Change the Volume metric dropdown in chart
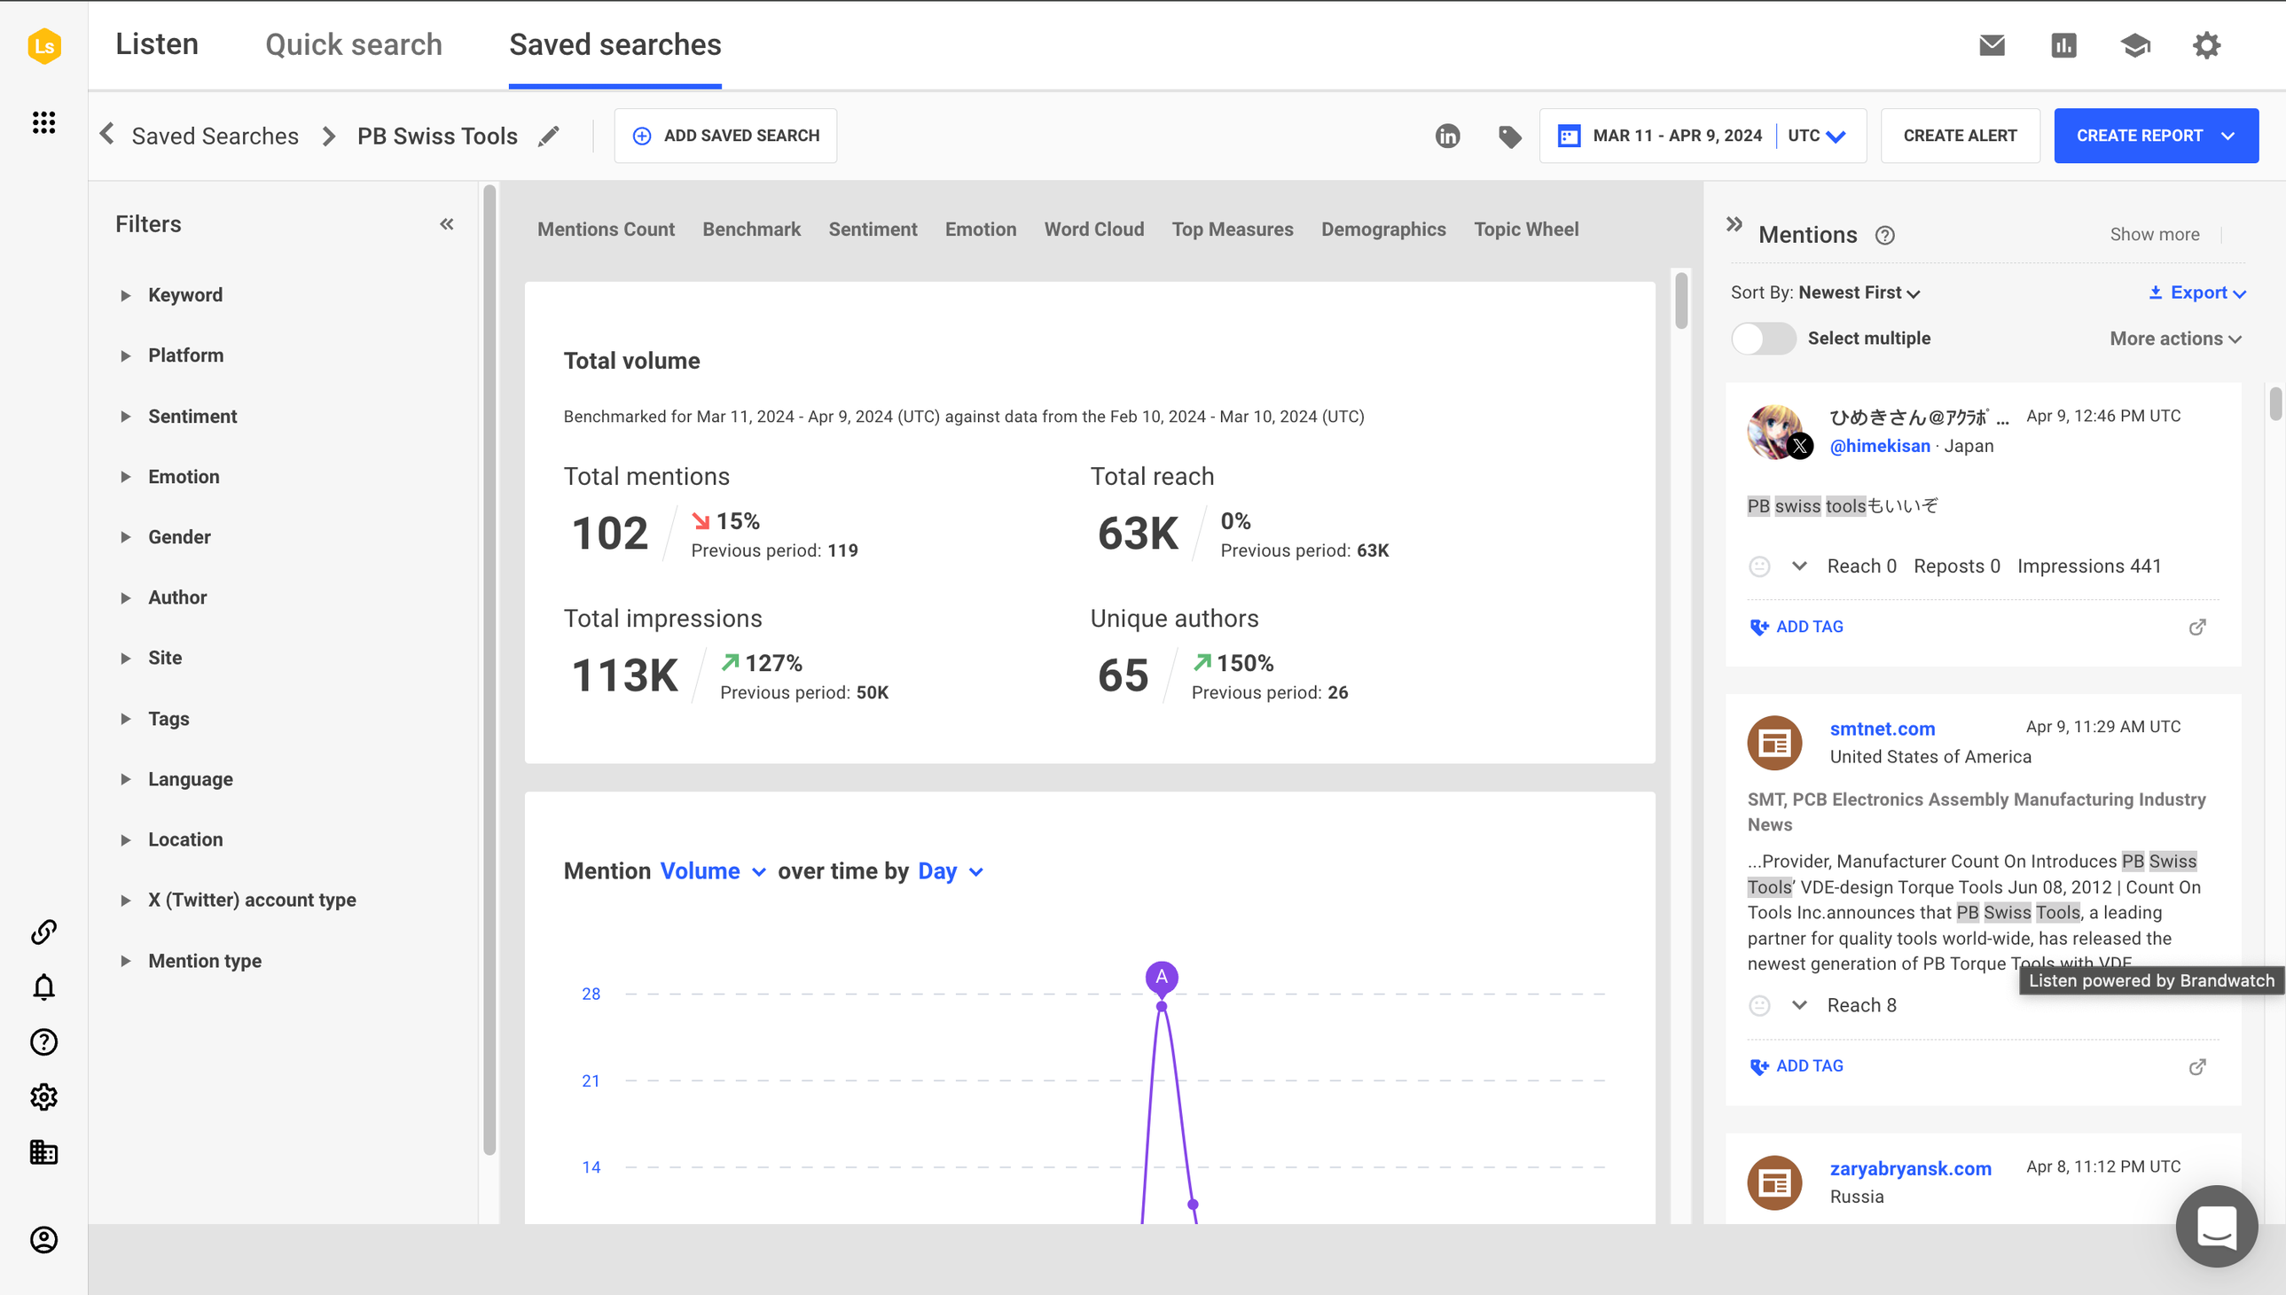The height and width of the screenshot is (1295, 2286). 712,871
